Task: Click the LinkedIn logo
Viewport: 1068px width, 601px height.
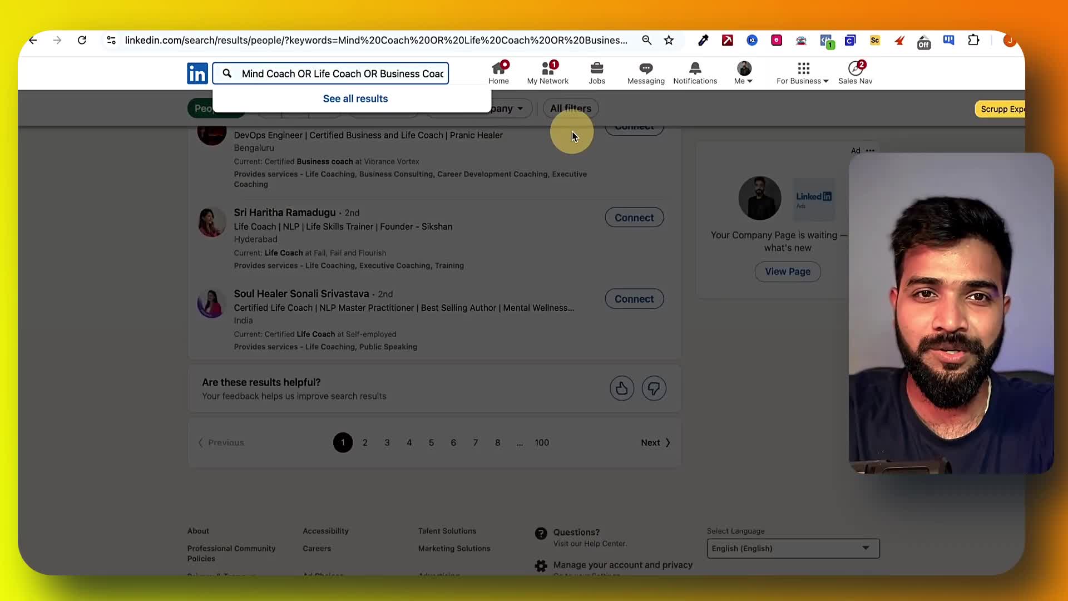Action: point(197,73)
